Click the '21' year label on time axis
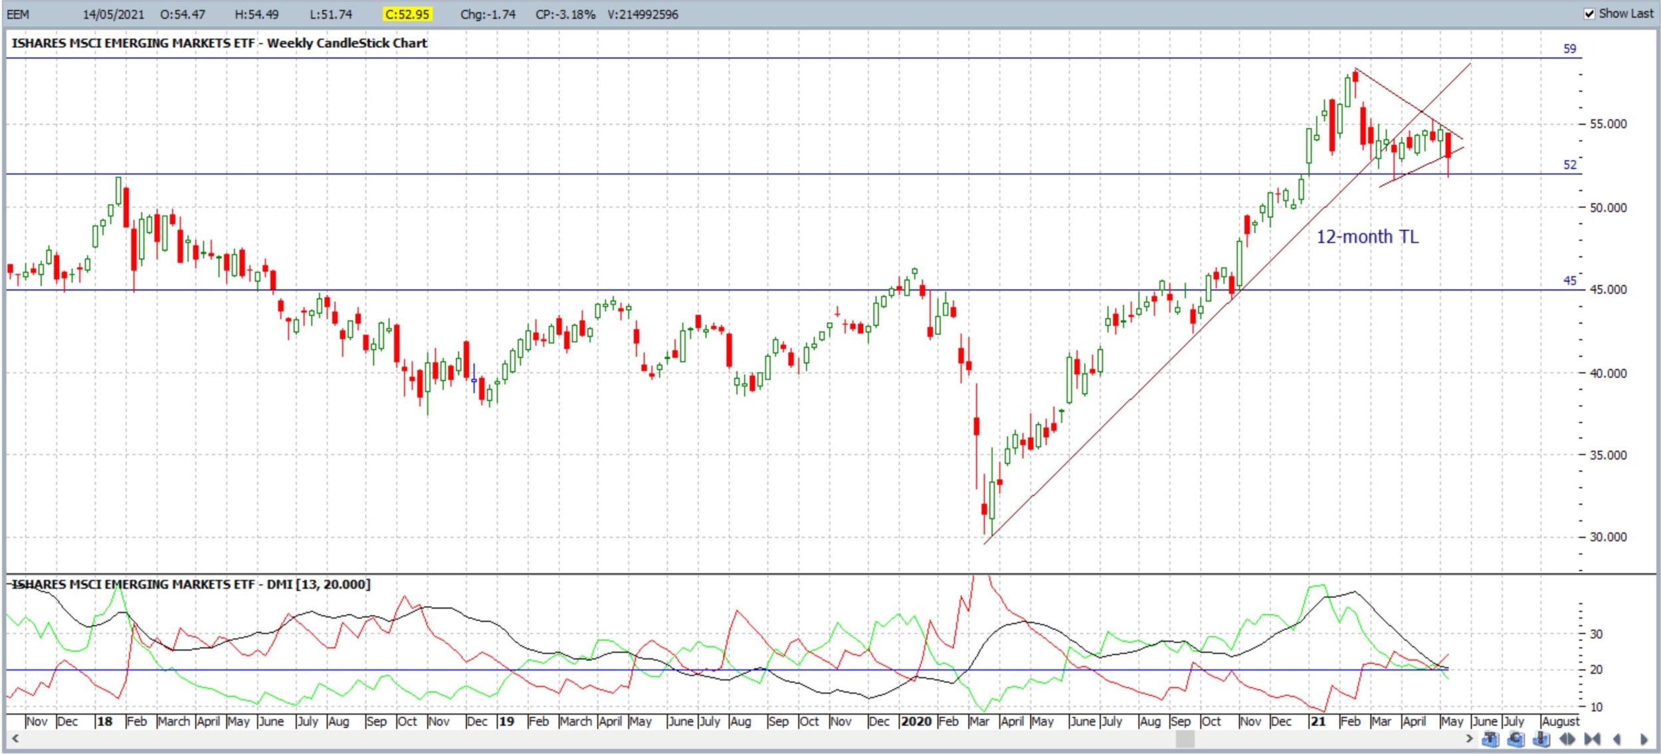This screenshot has height=754, width=1661. [x=1318, y=721]
